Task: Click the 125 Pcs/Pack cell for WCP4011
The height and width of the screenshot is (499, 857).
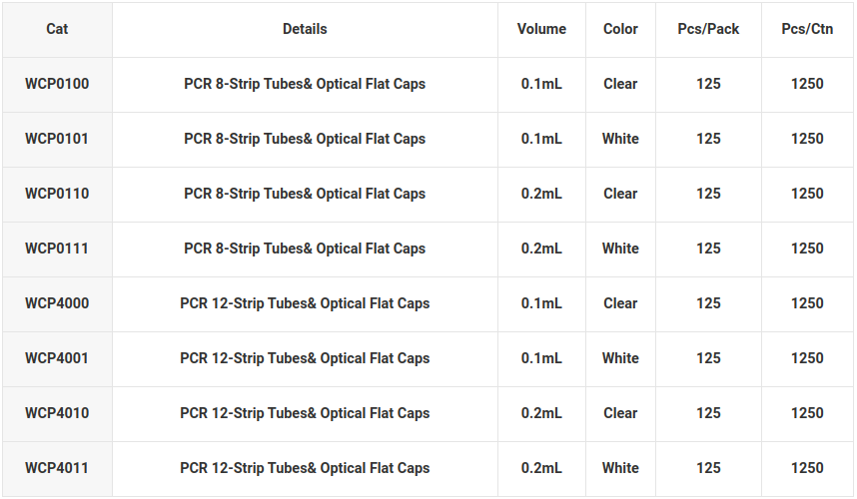Action: coord(708,468)
